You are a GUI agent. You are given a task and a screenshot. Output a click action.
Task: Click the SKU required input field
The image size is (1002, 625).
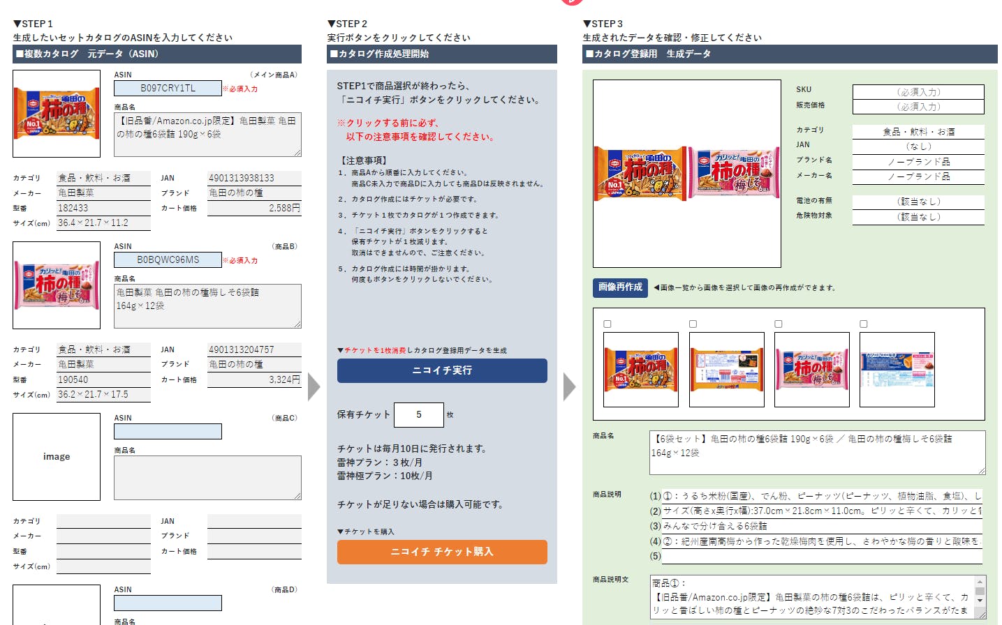[918, 92]
